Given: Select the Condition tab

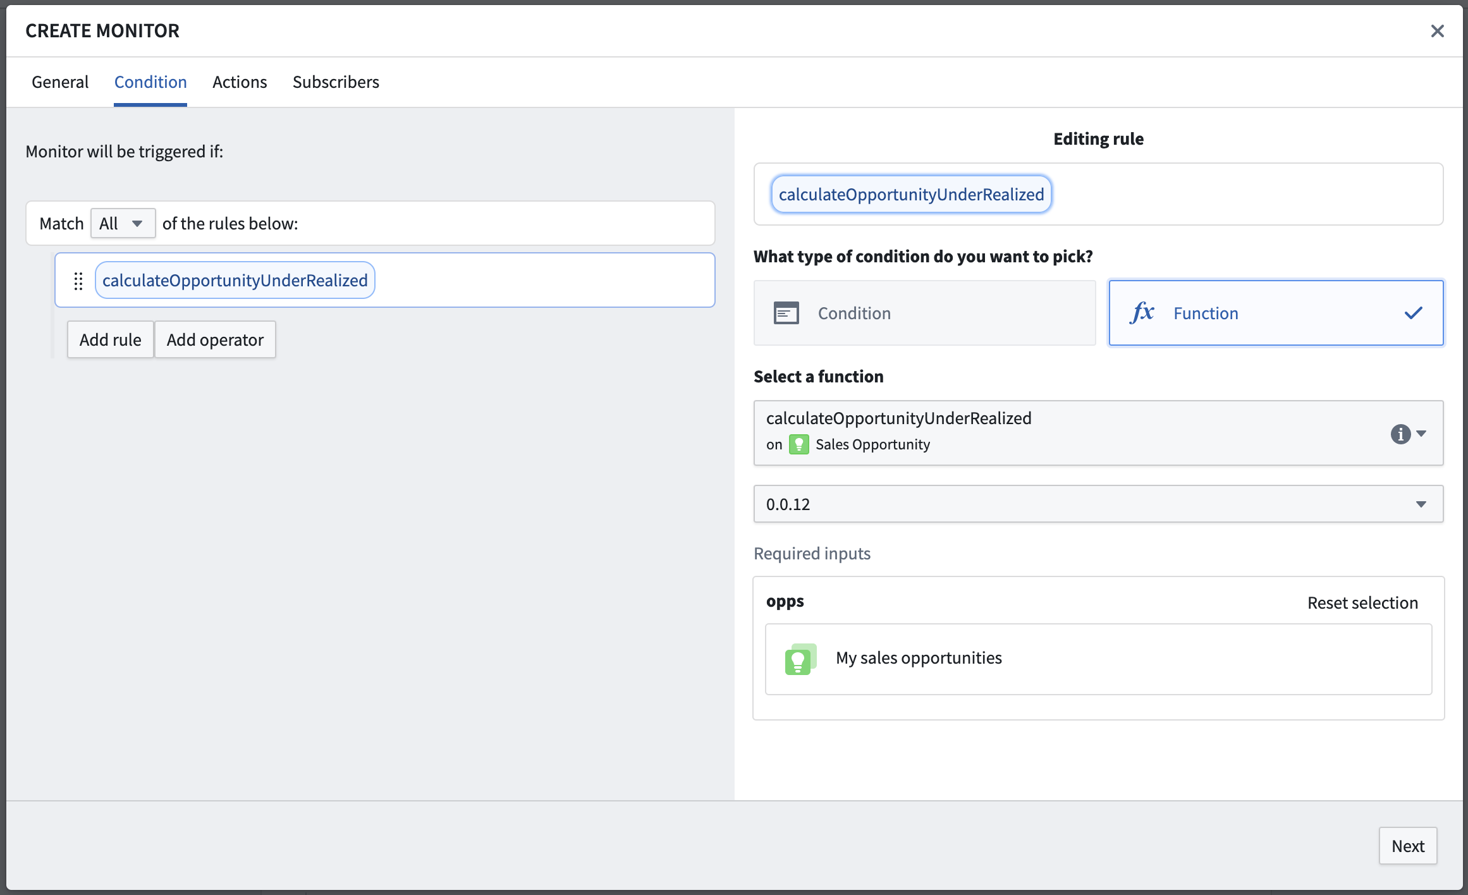Looking at the screenshot, I should click(150, 82).
